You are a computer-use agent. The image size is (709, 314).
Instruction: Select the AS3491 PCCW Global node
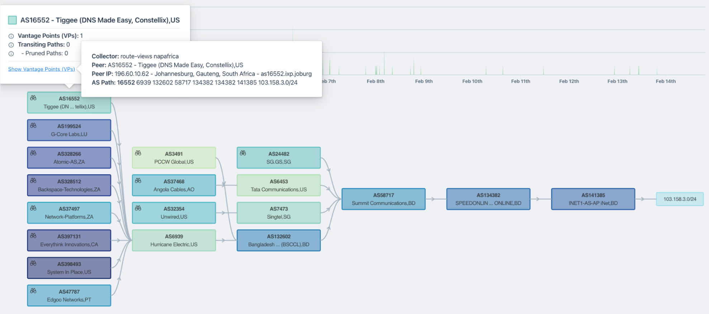pos(174,158)
